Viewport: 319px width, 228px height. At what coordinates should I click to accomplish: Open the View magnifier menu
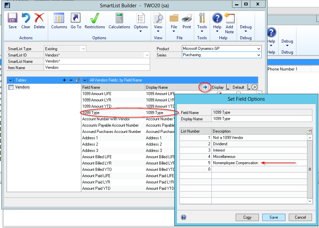(x=158, y=18)
